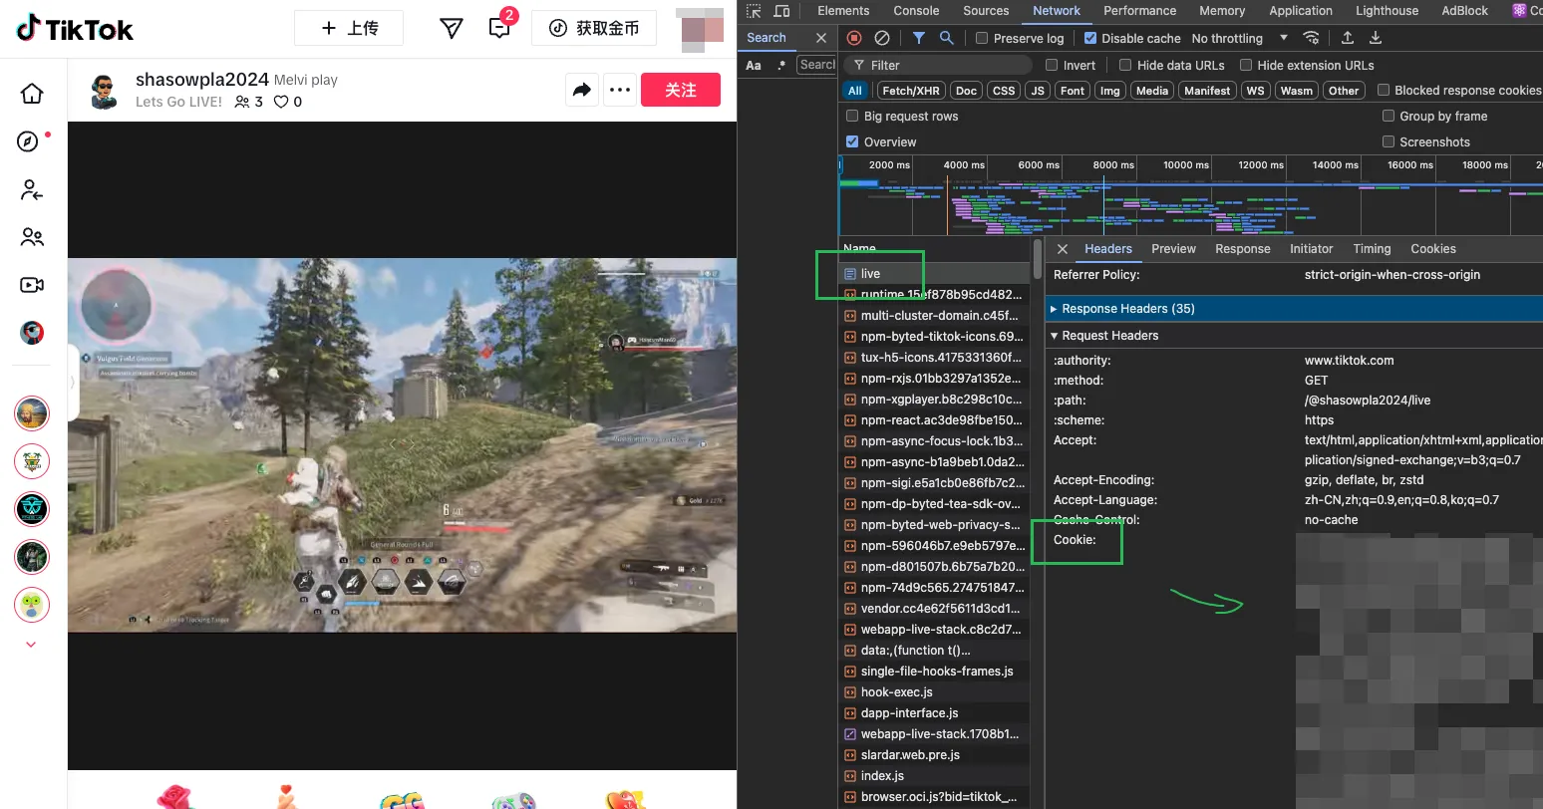Select the slardar.web.pre.js request
Screen dimensions: 1543x809
click(935, 755)
